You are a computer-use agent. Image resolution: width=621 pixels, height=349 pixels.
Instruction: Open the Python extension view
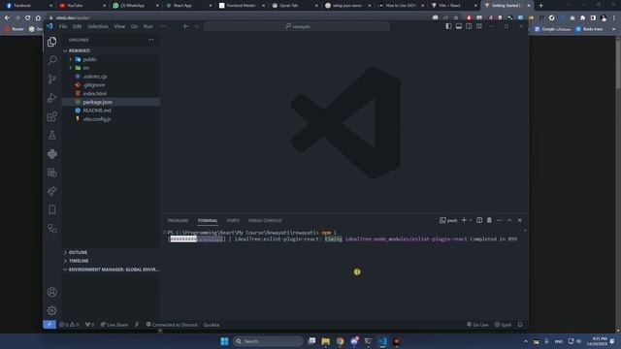(x=51, y=154)
